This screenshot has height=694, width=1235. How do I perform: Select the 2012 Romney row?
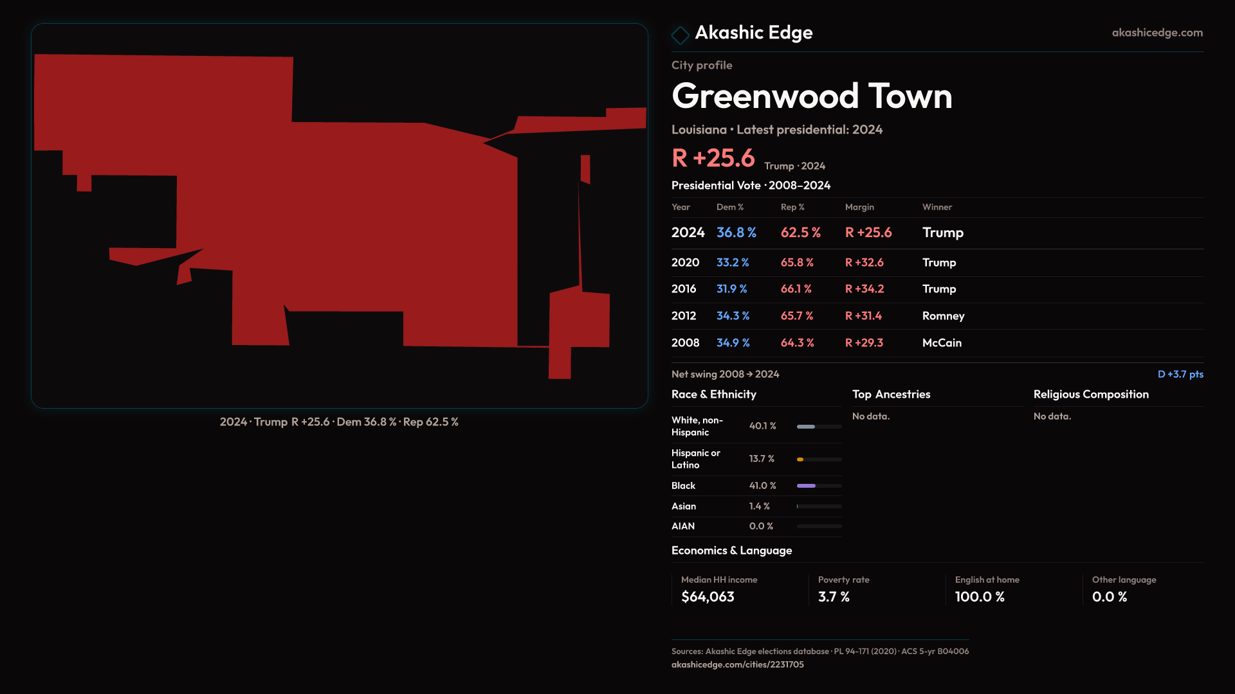943,316
